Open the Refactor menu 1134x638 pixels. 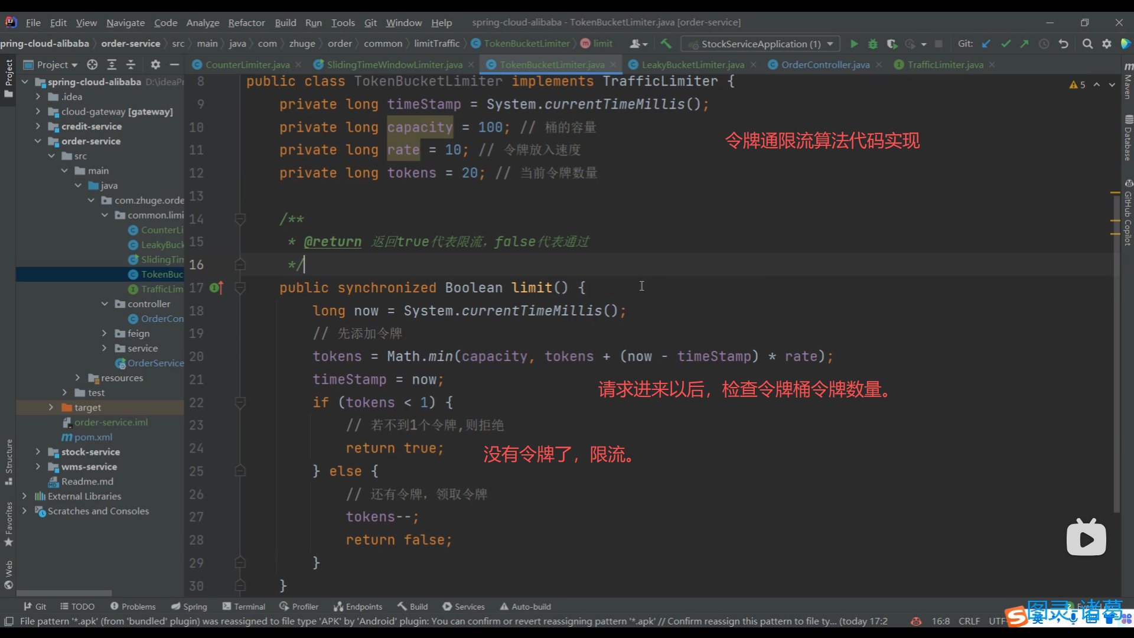246,22
